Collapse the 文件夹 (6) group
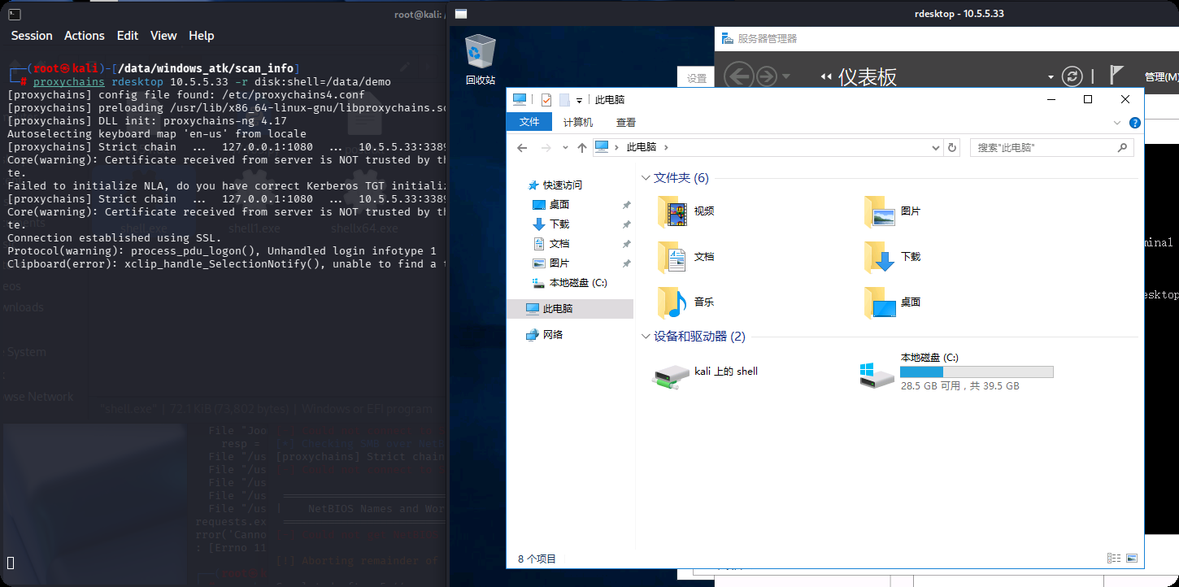The height and width of the screenshot is (587, 1179). [646, 178]
